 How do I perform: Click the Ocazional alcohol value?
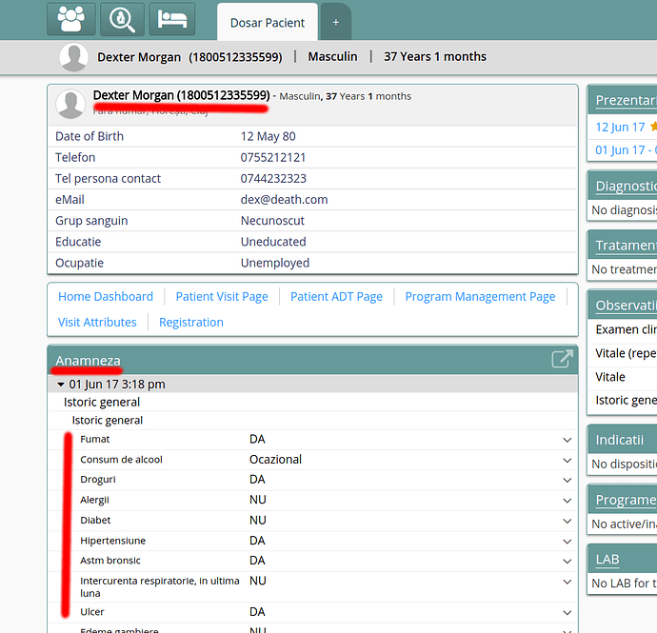pyautogui.click(x=275, y=460)
